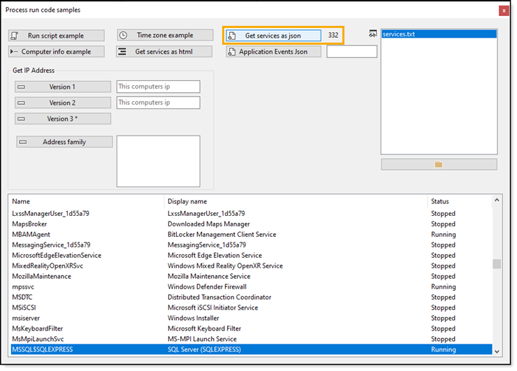Click the folder icon button below the file list
Screen dimensions: 517x371
pyautogui.click(x=439, y=164)
